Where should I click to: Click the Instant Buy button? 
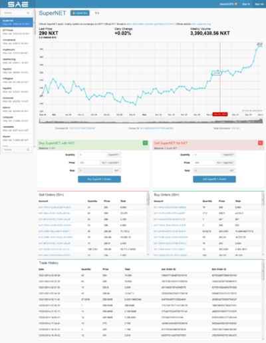(x=80, y=13)
